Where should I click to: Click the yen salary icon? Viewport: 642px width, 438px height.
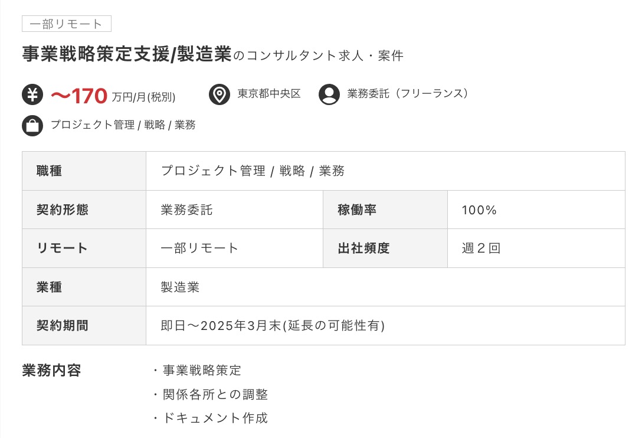[x=32, y=94]
